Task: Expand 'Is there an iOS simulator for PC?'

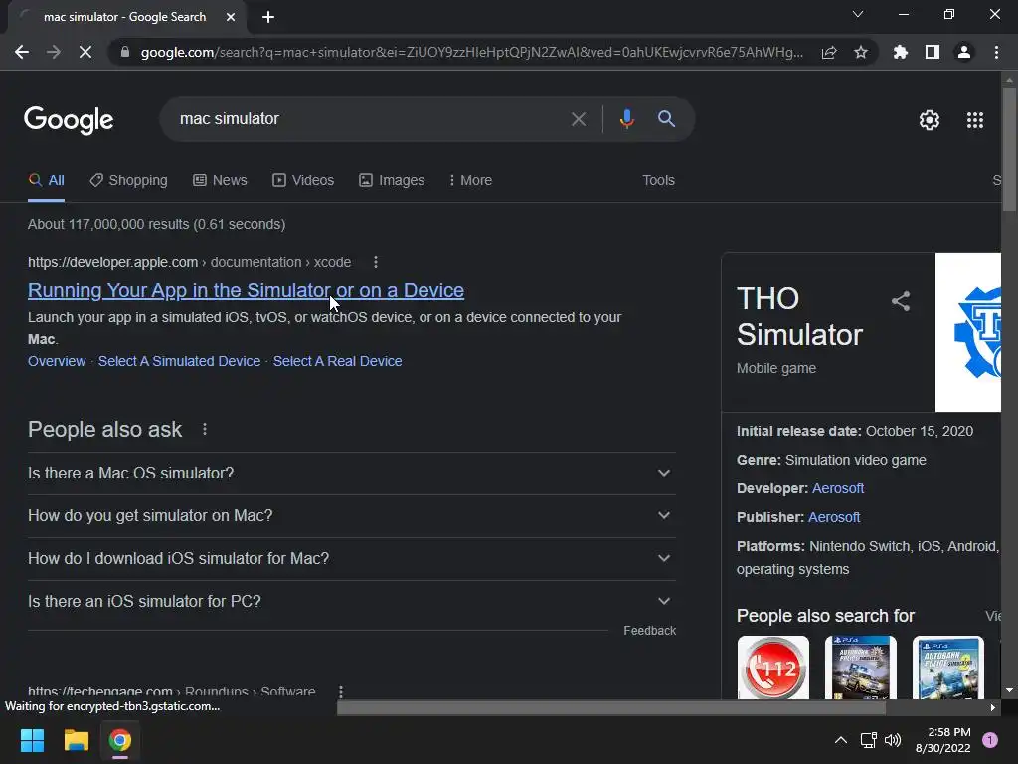Action: pyautogui.click(x=352, y=602)
